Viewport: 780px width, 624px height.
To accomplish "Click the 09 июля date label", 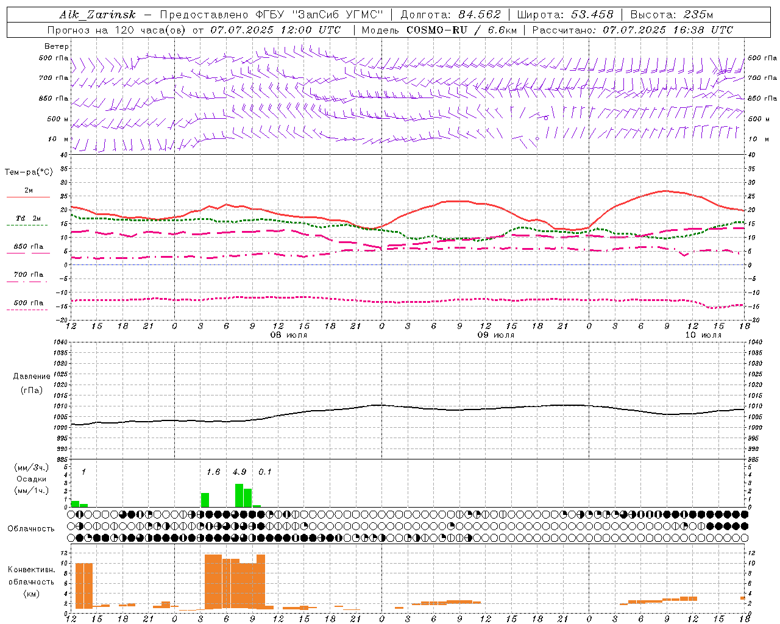I will 495,335.
